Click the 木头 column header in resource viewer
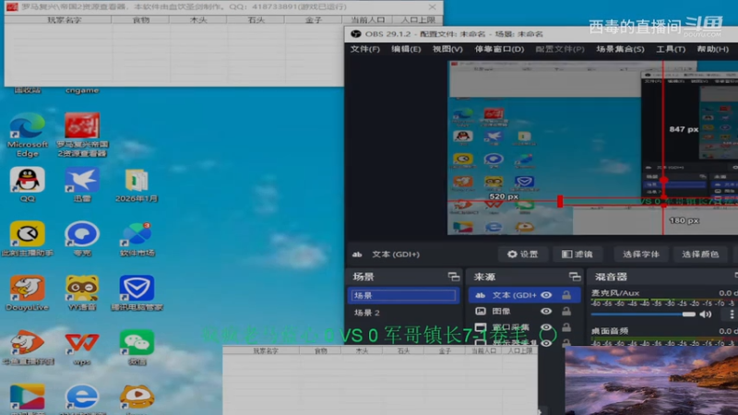 point(198,19)
